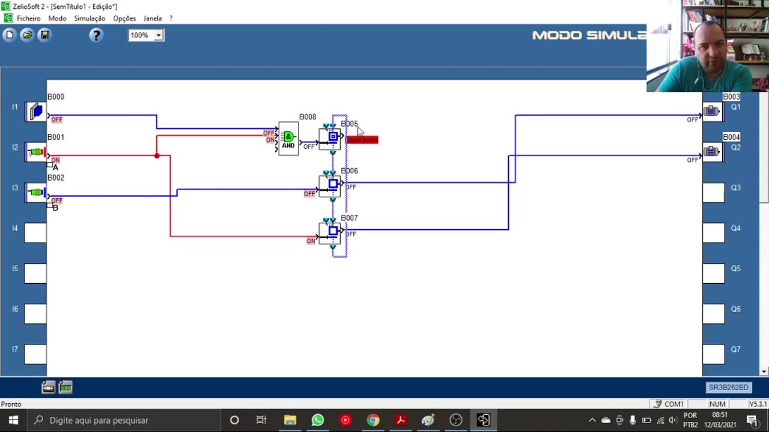Click the COM1 status bar entry
This screenshot has width=769, height=432.
pos(669,404)
